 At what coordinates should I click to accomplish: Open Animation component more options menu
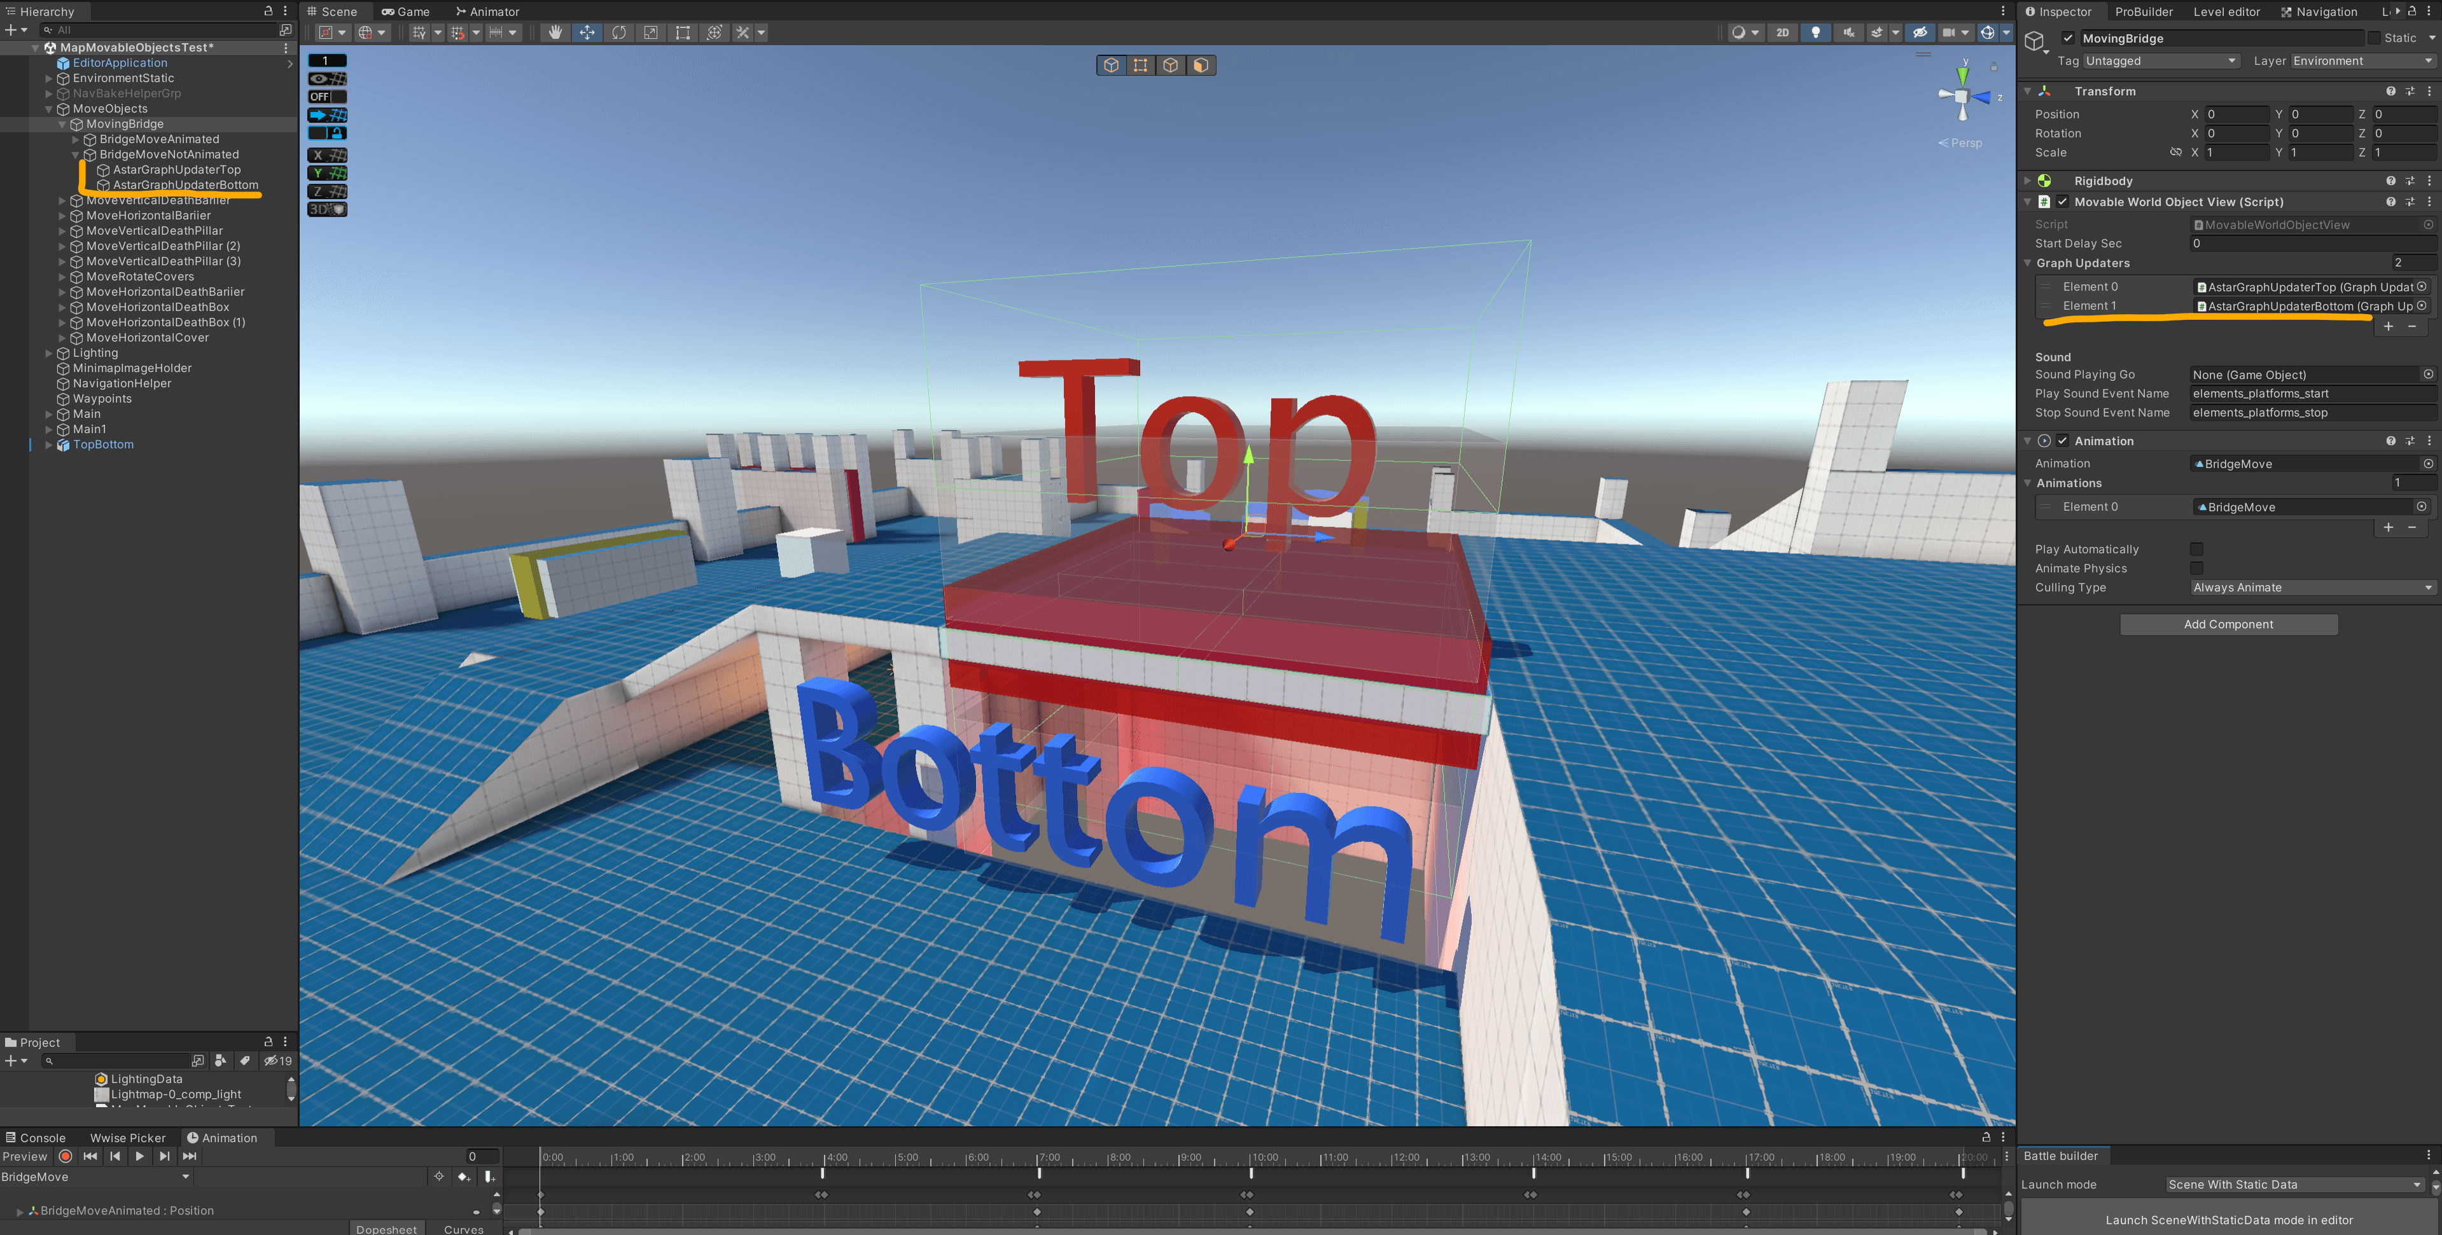[x=2430, y=441]
